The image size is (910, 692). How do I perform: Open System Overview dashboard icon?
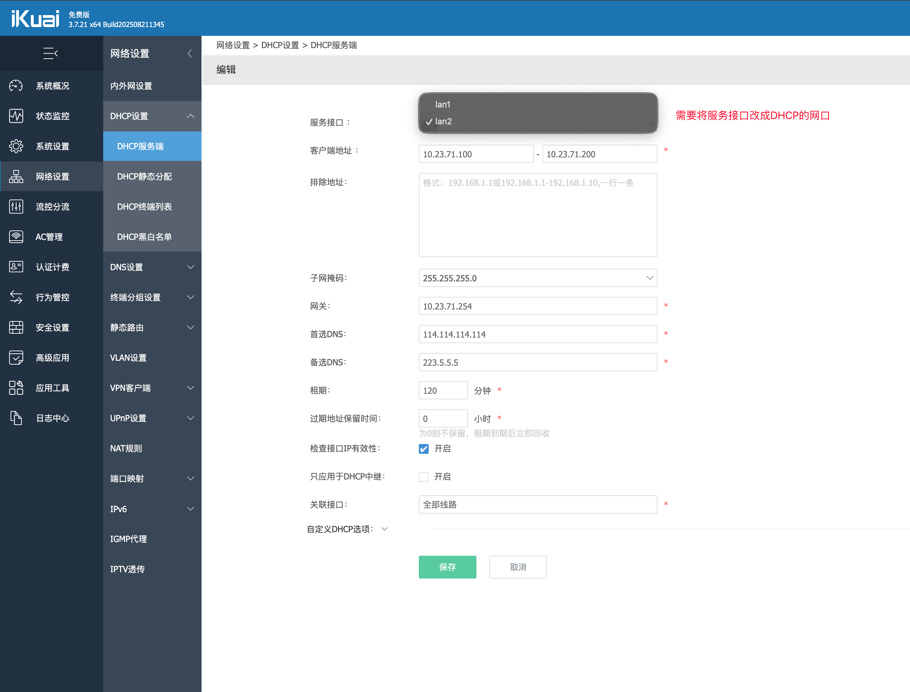click(x=16, y=86)
